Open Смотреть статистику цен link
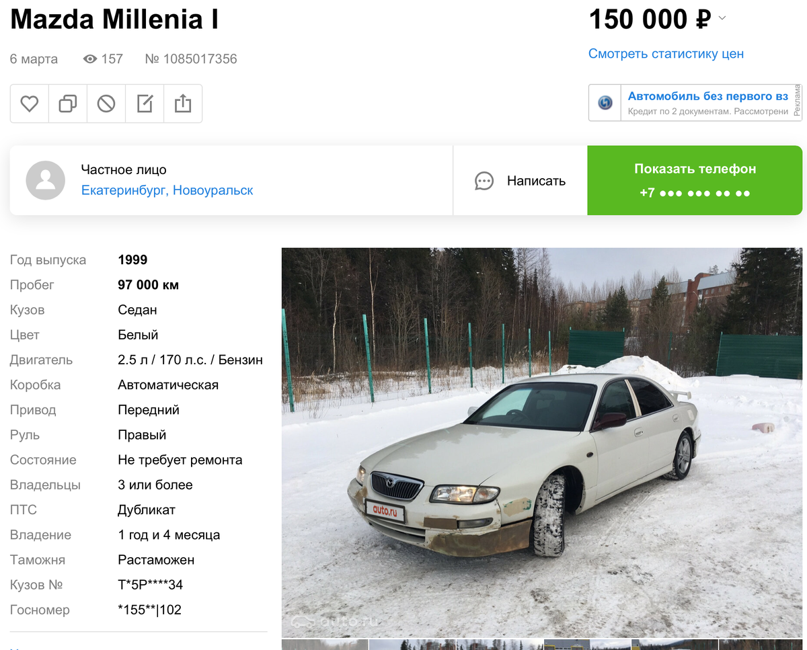Image resolution: width=807 pixels, height=650 pixels. coord(666,54)
